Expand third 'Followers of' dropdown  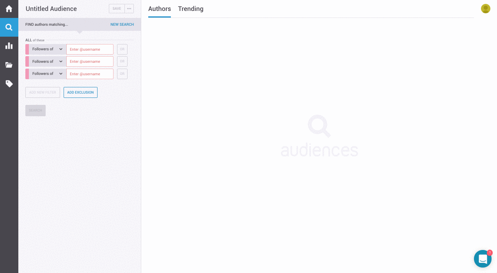coord(47,74)
